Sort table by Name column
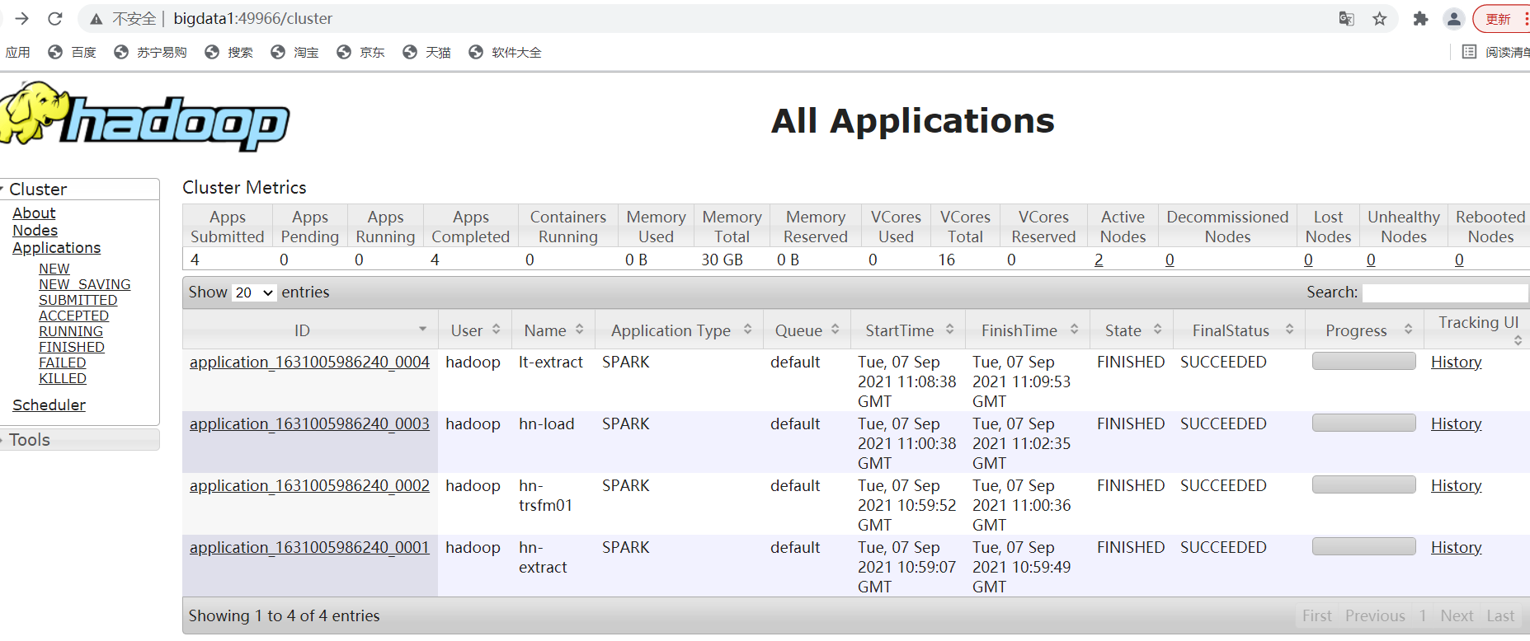Screen dimensions: 1530x641 point(553,330)
